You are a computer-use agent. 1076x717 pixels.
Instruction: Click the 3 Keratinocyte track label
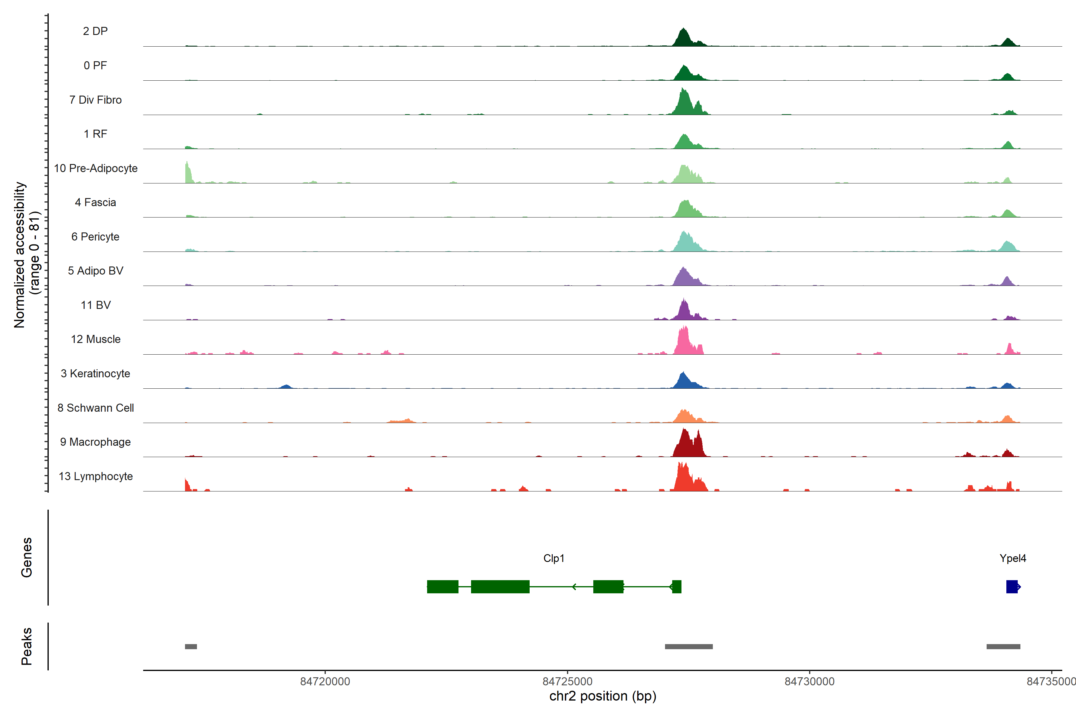(x=95, y=374)
